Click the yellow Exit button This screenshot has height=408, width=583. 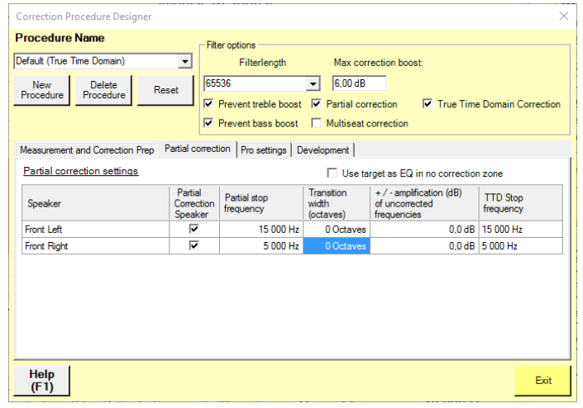(x=542, y=381)
